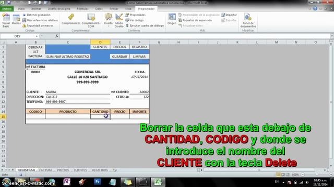
Task: Click the ELIMINAR ULTIMO REGISTRO button
Action: point(67,57)
